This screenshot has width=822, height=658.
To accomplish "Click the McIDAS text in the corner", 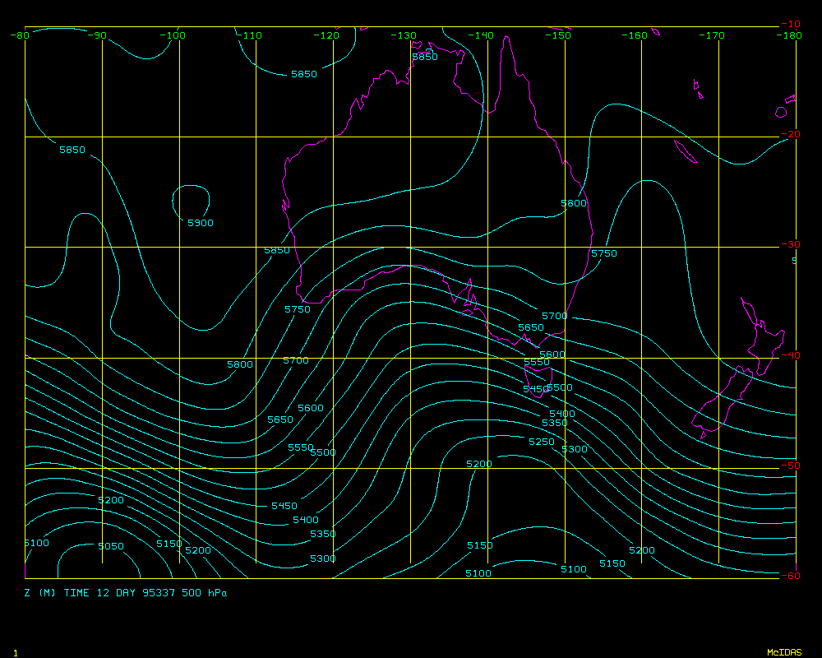I will point(784,652).
